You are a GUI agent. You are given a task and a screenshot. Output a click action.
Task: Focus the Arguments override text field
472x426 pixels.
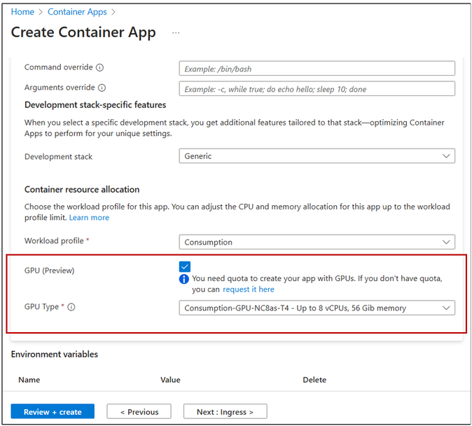(317, 89)
